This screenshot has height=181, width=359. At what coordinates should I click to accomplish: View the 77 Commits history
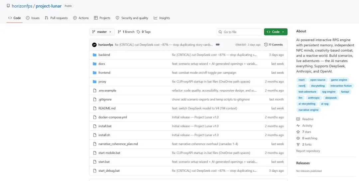tap(273, 45)
